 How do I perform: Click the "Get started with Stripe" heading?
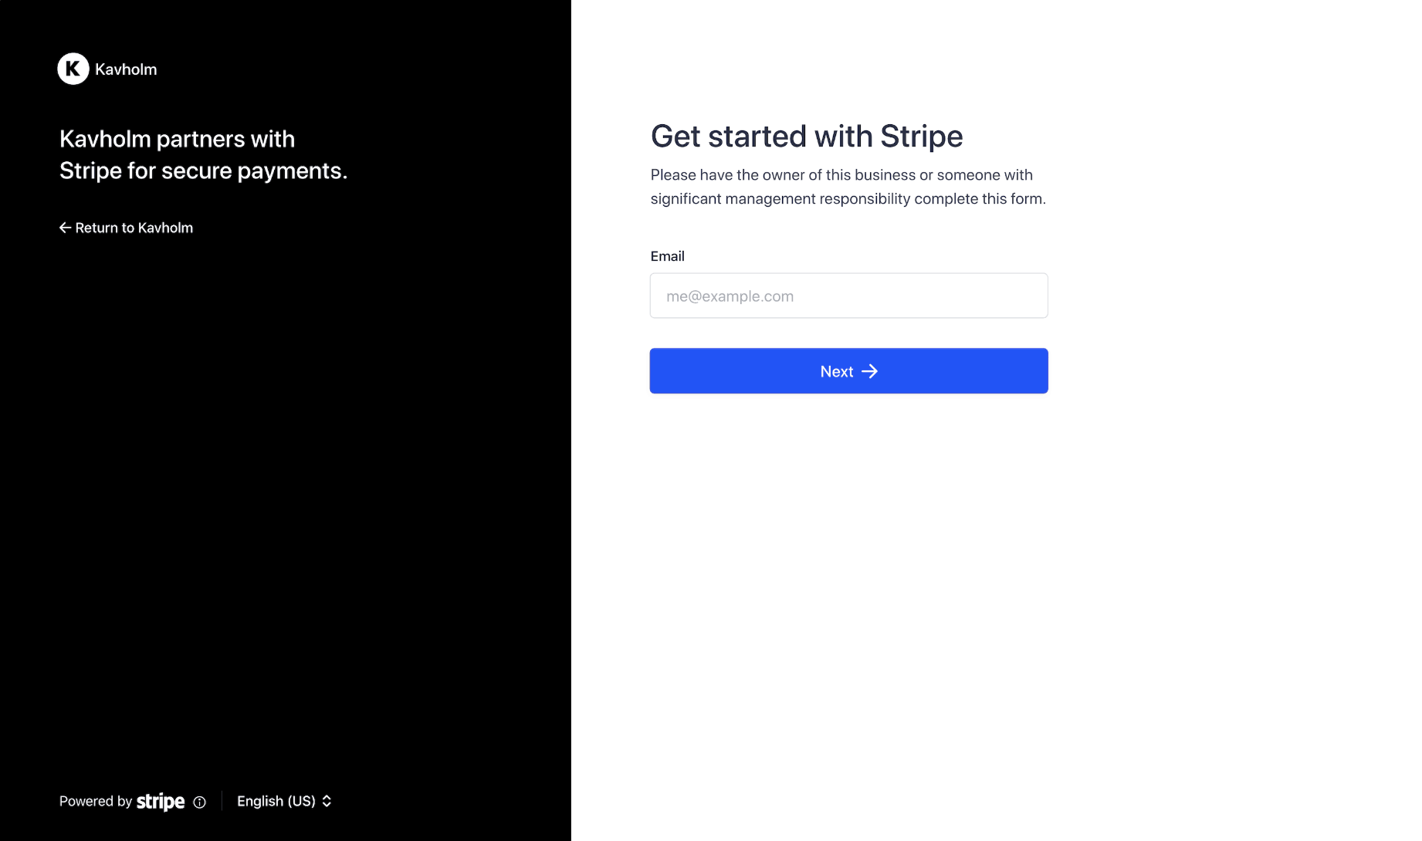(806, 137)
